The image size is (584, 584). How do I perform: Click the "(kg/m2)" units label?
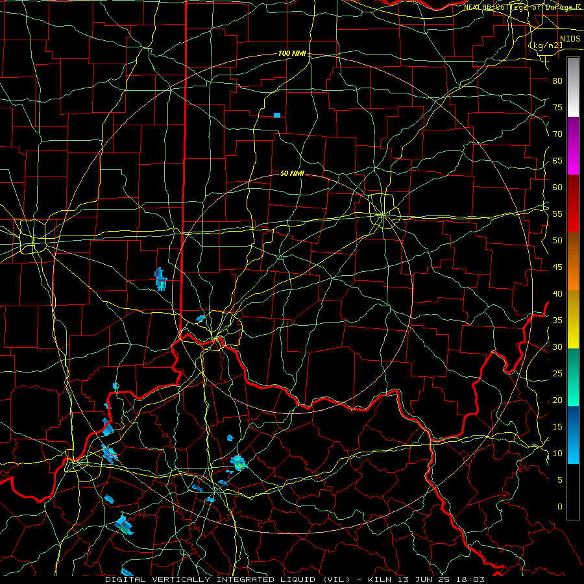point(546,45)
